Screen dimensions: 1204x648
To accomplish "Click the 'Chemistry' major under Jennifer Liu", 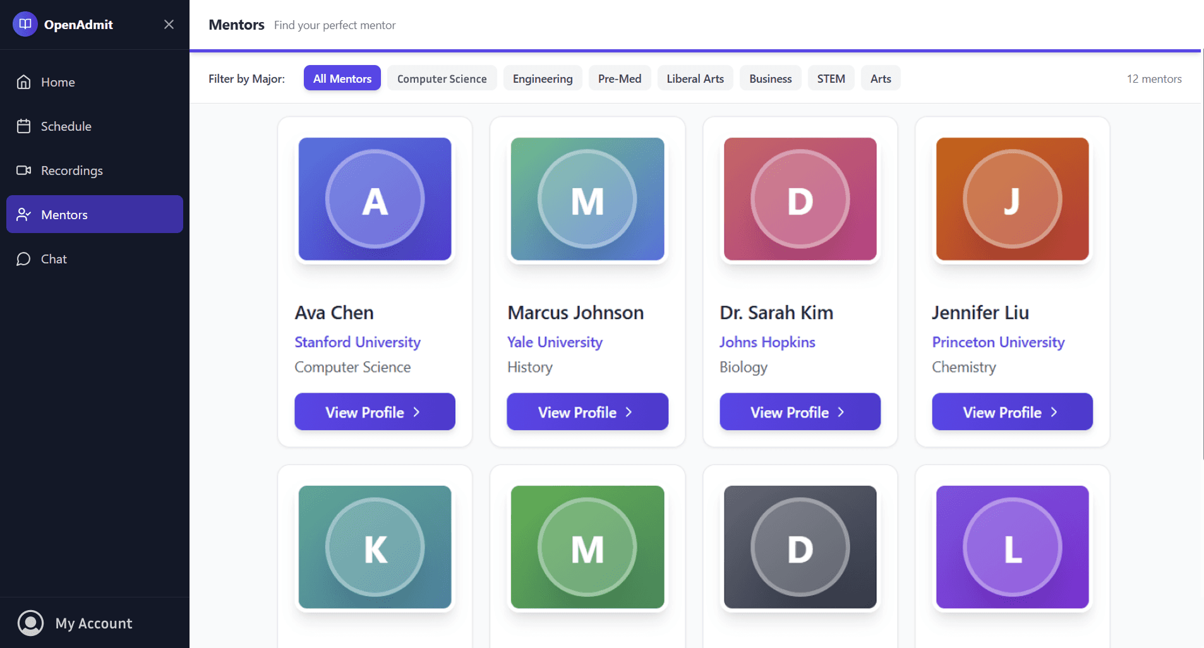I will click(x=964, y=367).
